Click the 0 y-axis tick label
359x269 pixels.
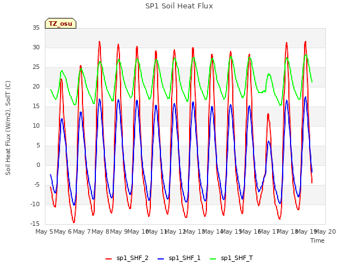38,165
